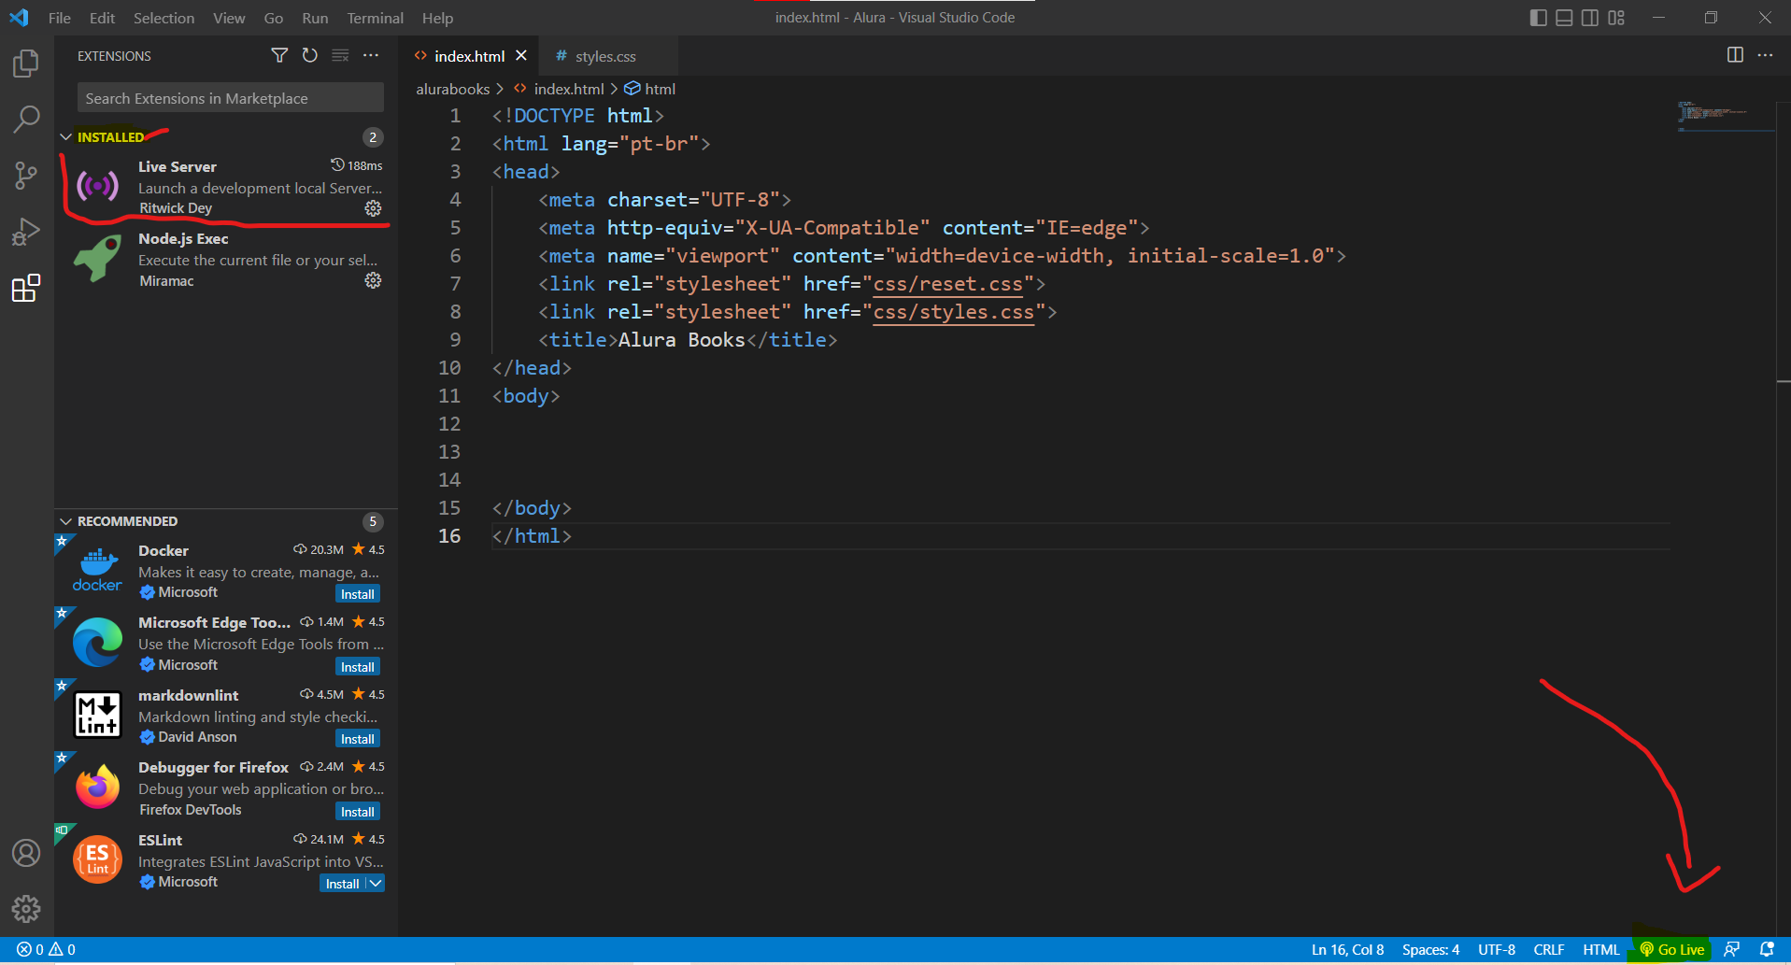This screenshot has height=965, width=1791.
Task: Select UTF-8 encoding in status bar
Action: (x=1497, y=949)
